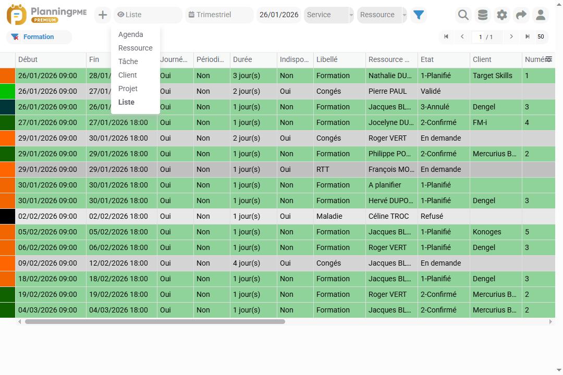Select 04/03/2026 09:00 start cell

51,310
